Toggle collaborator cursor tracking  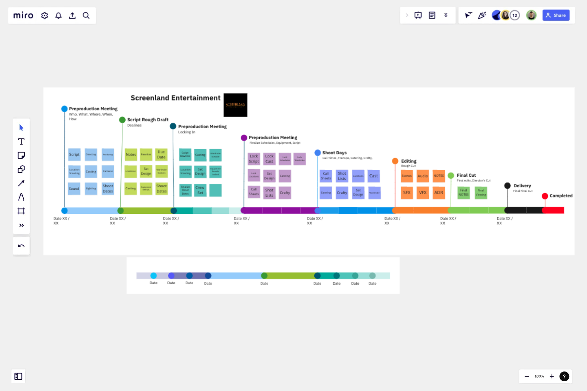pos(468,15)
